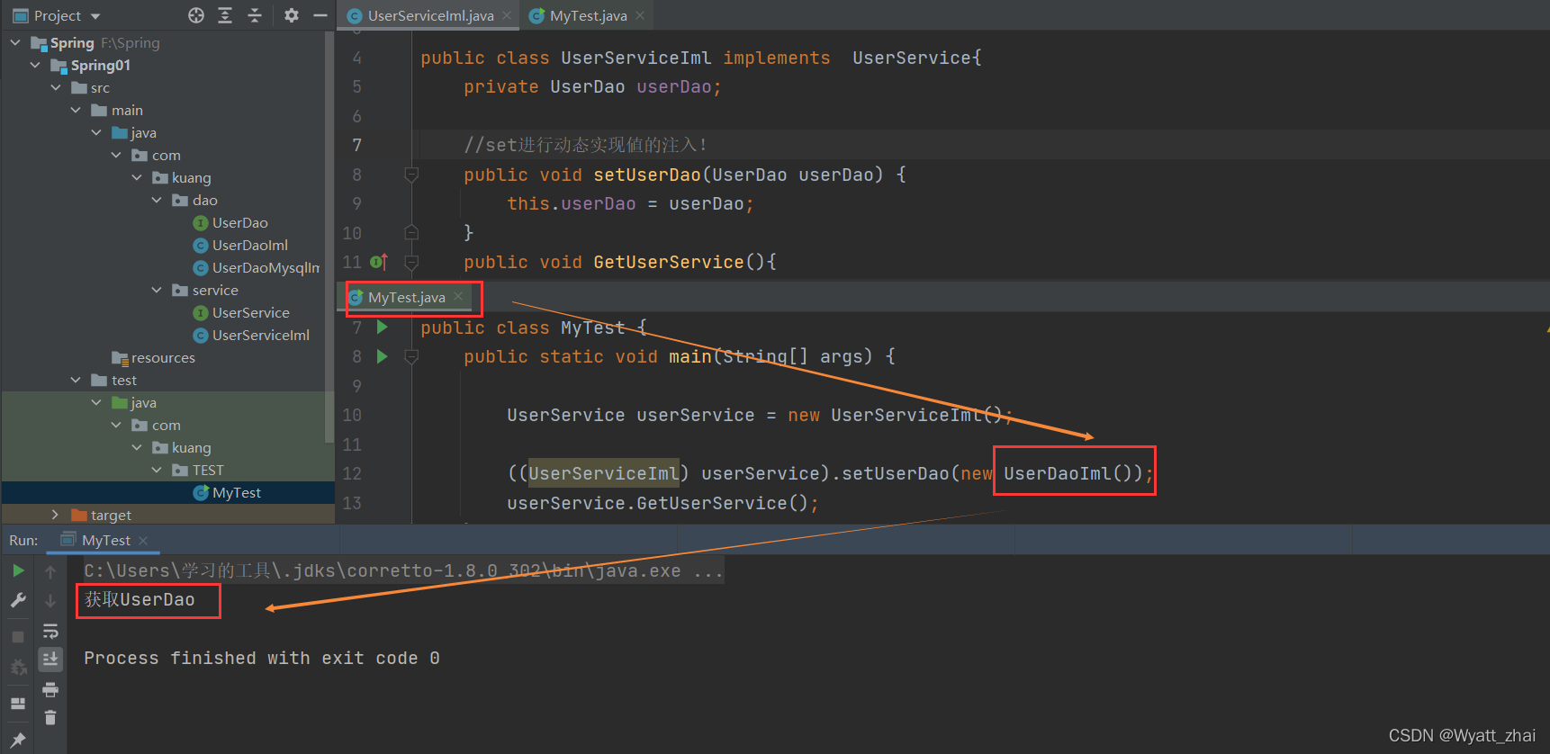Open UserDao interface in tree
The width and height of the screenshot is (1550, 754).
coord(231,222)
